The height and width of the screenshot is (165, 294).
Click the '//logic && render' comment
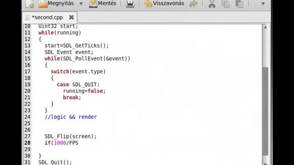click(71, 117)
